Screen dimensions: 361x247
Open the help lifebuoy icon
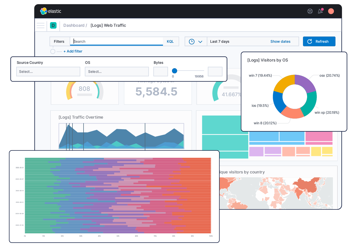[x=310, y=11]
